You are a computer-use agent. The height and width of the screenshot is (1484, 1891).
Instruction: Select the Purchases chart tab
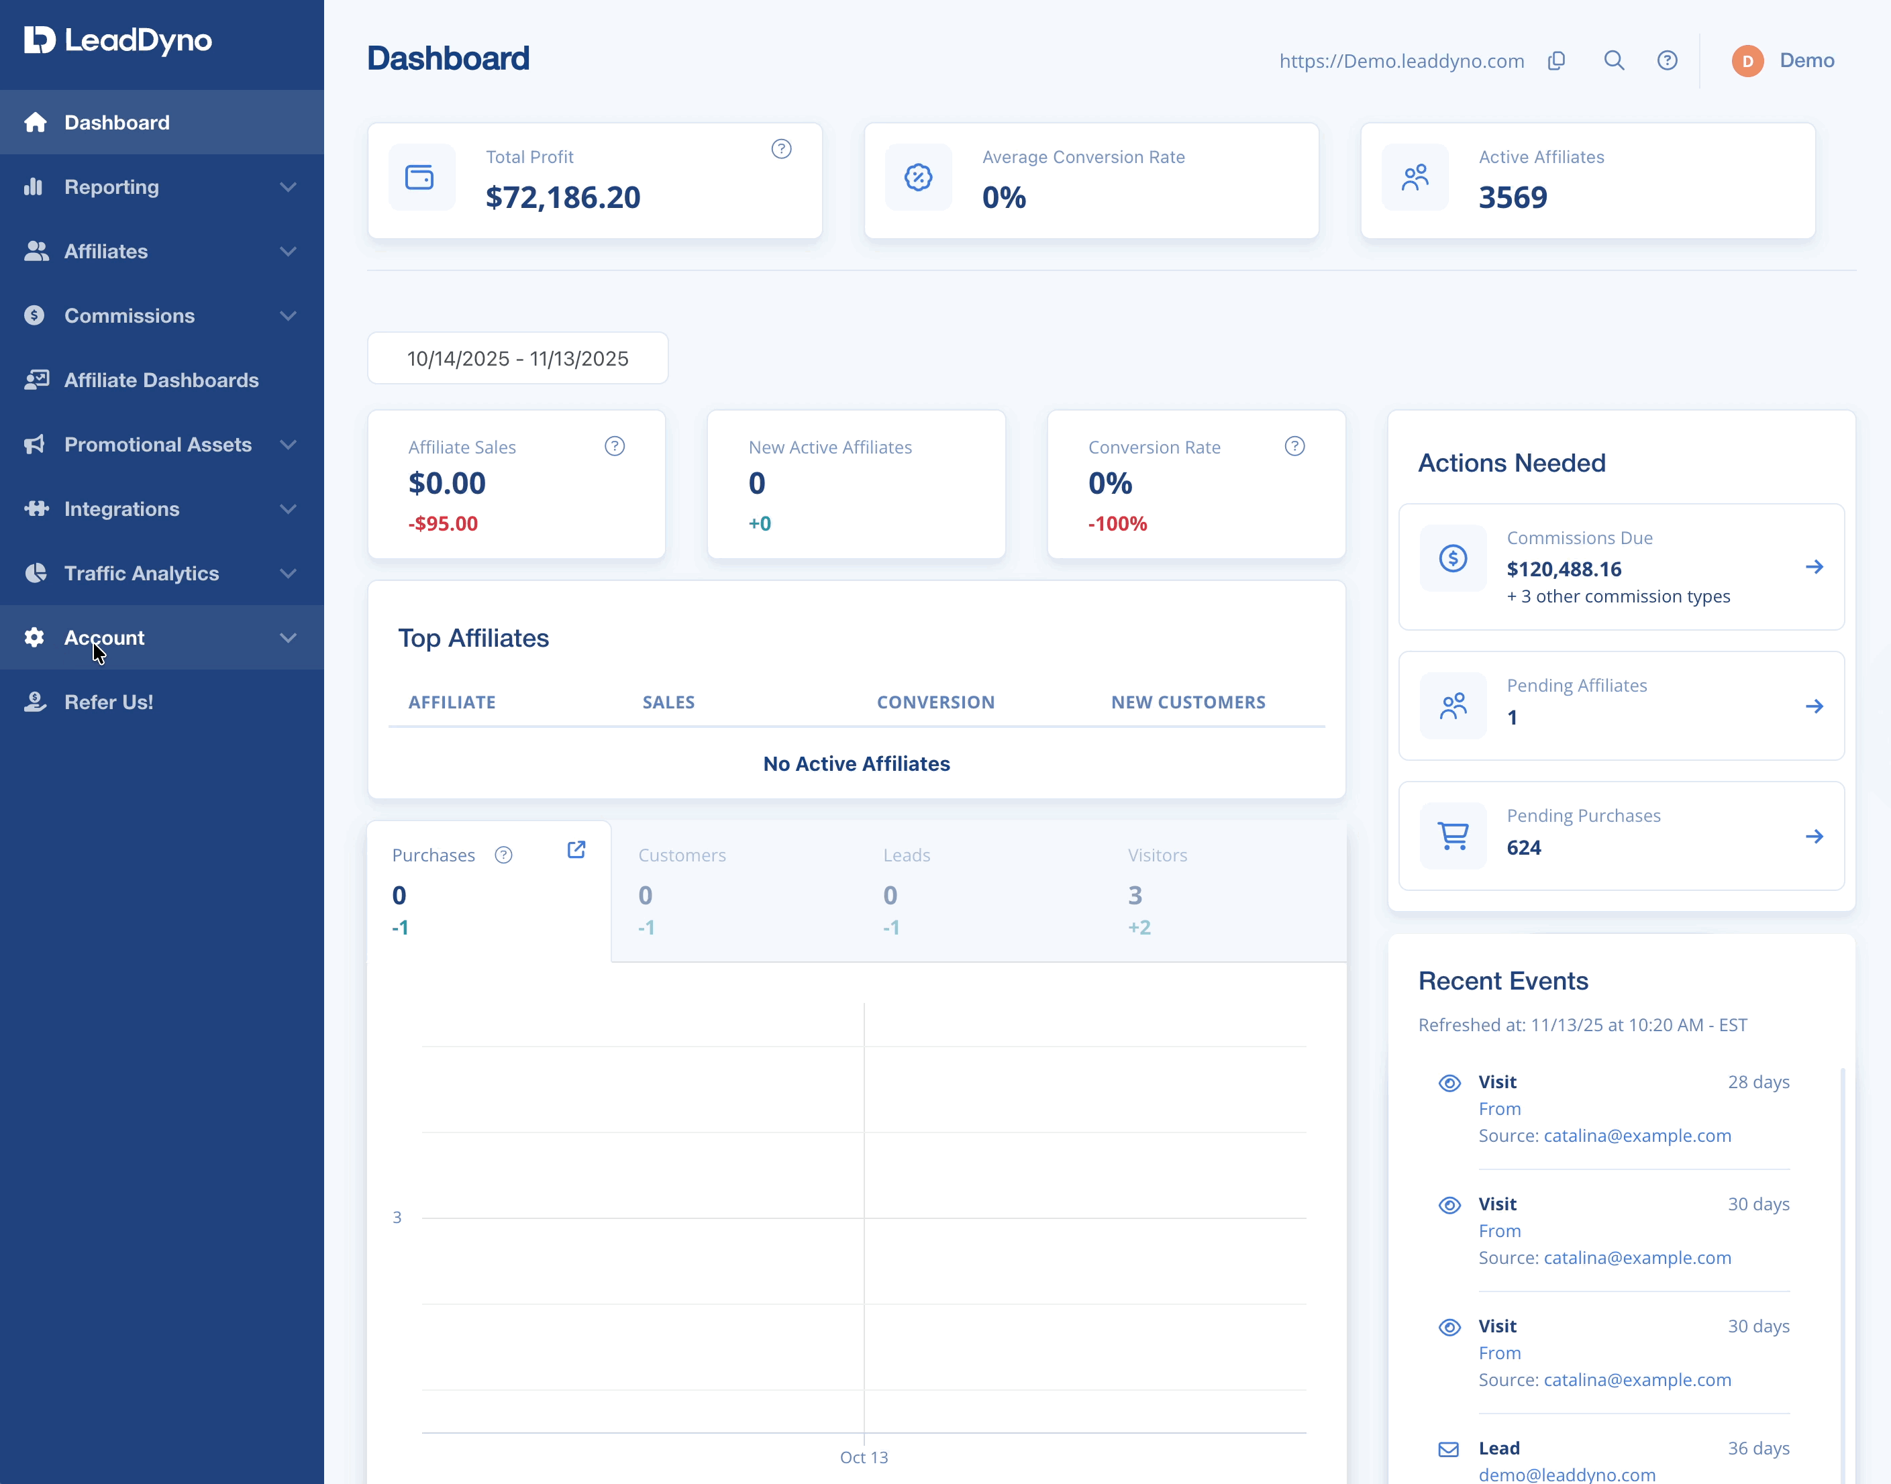tap(489, 890)
